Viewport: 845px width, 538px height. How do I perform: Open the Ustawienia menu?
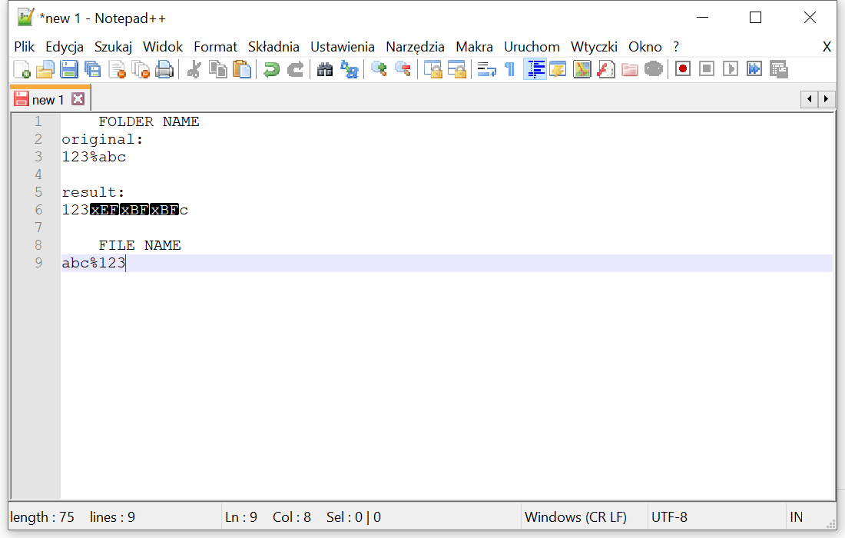point(342,47)
